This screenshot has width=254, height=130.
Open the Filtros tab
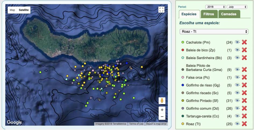pos(209,14)
